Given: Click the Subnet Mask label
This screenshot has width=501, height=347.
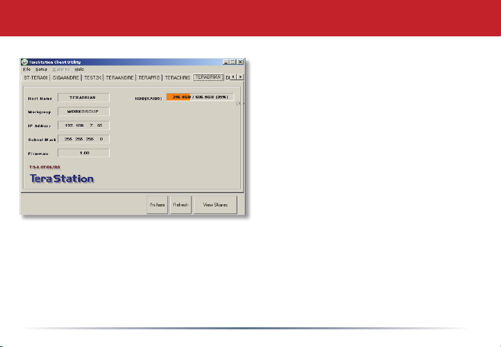Looking at the screenshot, I should pyautogui.click(x=42, y=140).
